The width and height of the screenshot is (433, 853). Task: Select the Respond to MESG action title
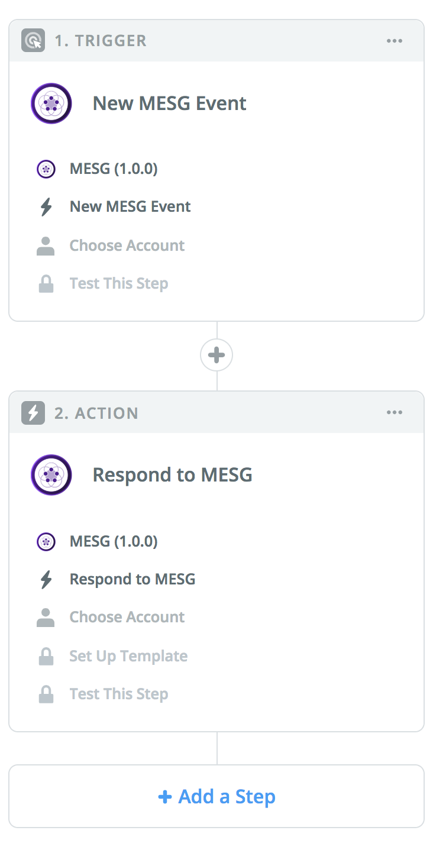point(172,475)
